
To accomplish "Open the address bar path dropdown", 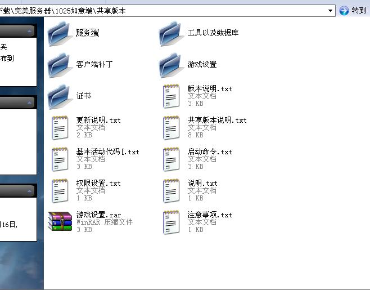I will (x=330, y=11).
